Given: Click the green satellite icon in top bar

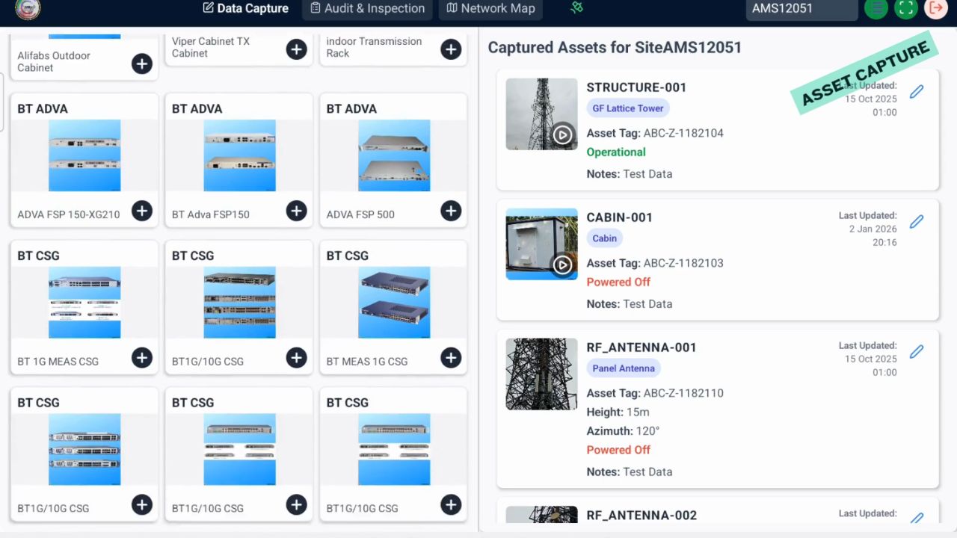Looking at the screenshot, I should click(x=576, y=7).
